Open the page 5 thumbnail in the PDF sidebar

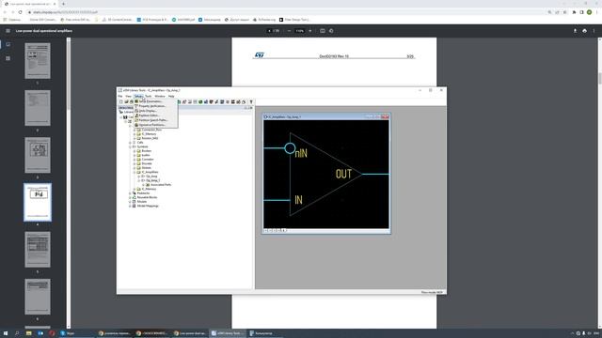click(x=38, y=250)
